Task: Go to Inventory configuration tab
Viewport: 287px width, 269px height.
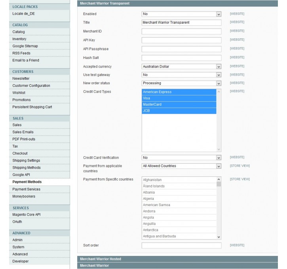Action: [39, 39]
